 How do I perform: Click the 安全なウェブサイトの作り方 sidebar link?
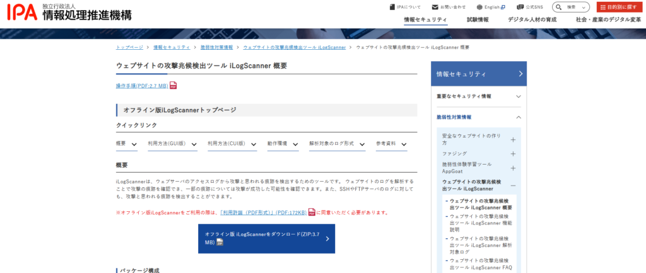pyautogui.click(x=472, y=139)
